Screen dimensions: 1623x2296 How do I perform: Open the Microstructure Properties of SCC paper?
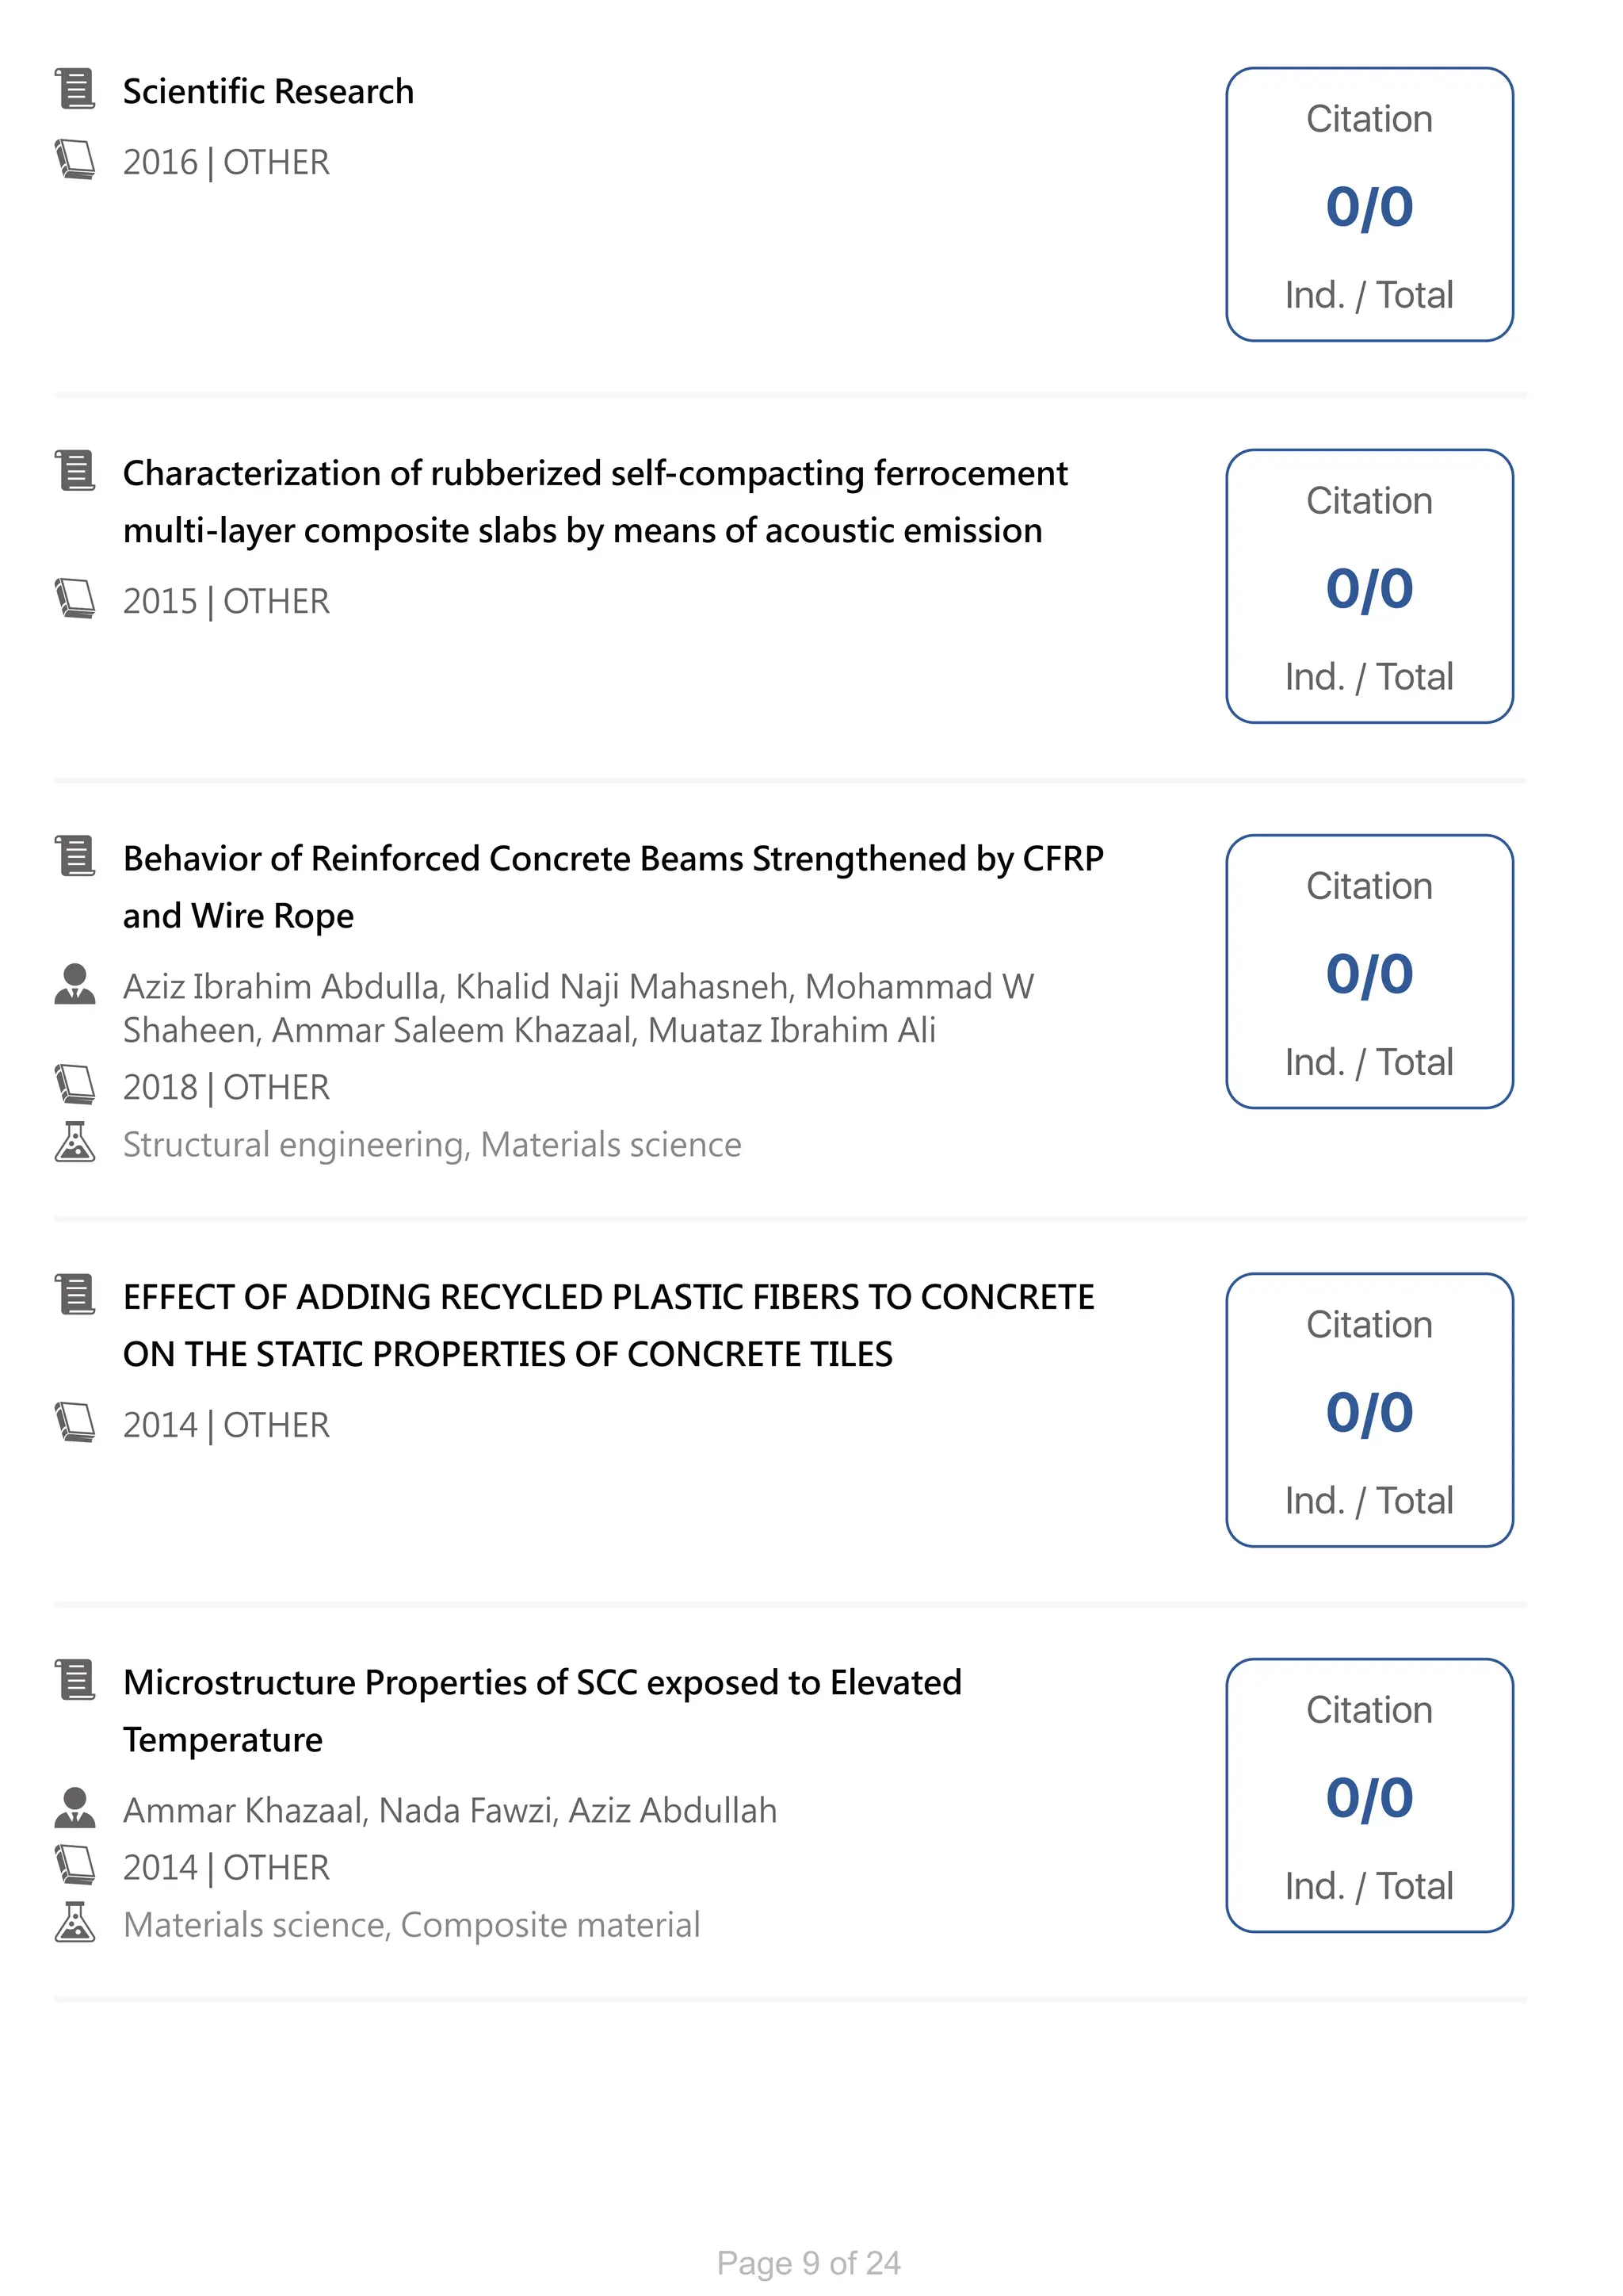click(x=542, y=1710)
